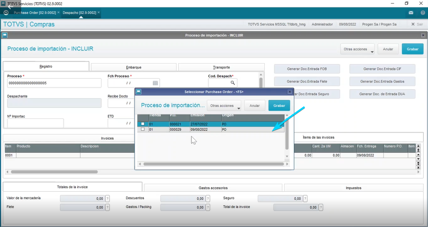The height and width of the screenshot is (227, 428).
Task: Click the Nº Importac input field
Action: click(35, 123)
